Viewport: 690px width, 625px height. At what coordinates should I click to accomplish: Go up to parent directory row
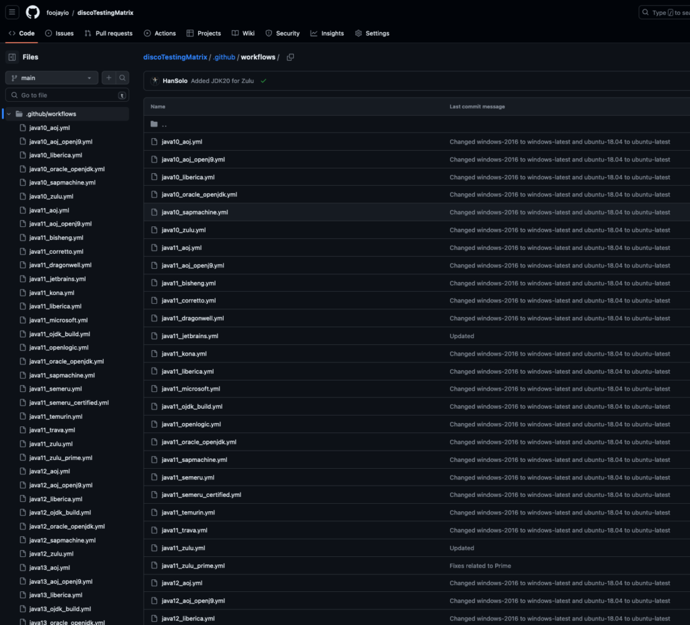[x=416, y=125]
